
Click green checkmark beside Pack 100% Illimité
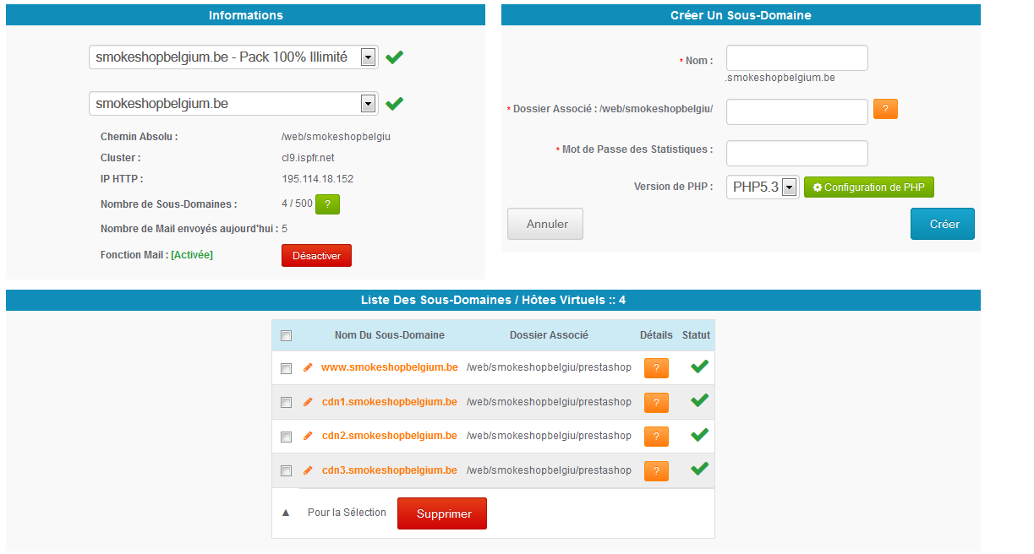[394, 57]
